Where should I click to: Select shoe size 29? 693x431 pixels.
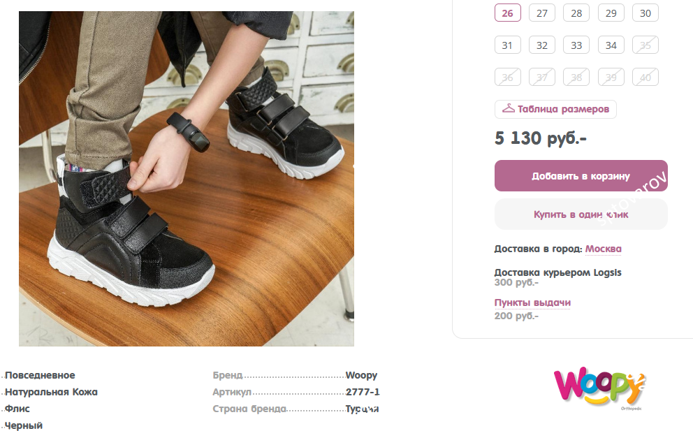coord(611,13)
